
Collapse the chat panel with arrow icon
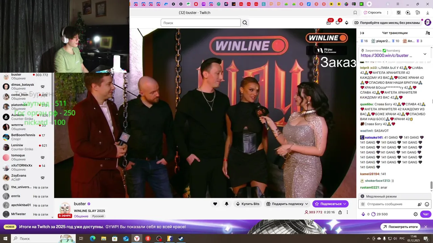coord(362,33)
